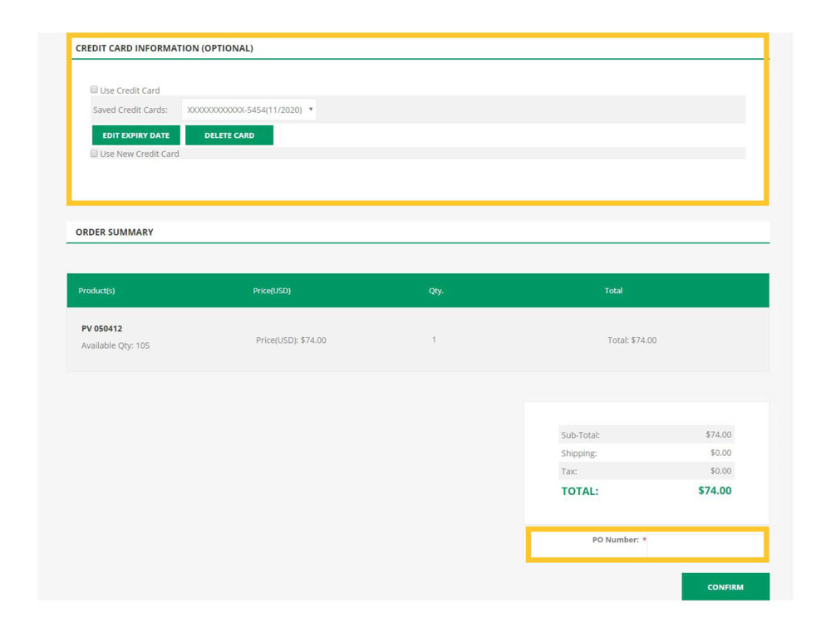Viewport: 831px width, 642px height.
Task: Click the Price(USD) column header
Action: tap(272, 291)
